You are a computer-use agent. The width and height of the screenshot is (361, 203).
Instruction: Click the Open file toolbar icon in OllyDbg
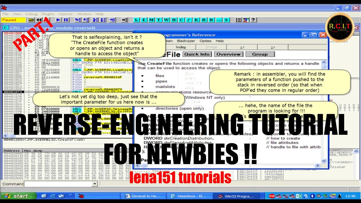tap(31, 20)
